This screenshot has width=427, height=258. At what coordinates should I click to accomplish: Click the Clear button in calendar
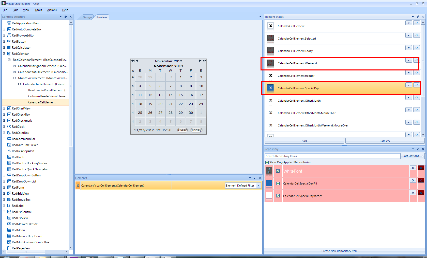(182, 130)
